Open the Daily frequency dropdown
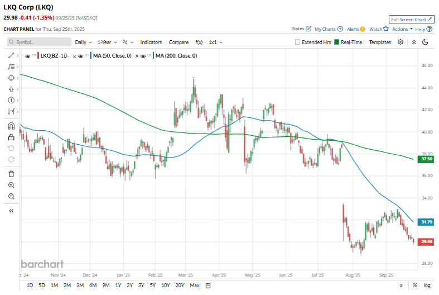 point(83,42)
